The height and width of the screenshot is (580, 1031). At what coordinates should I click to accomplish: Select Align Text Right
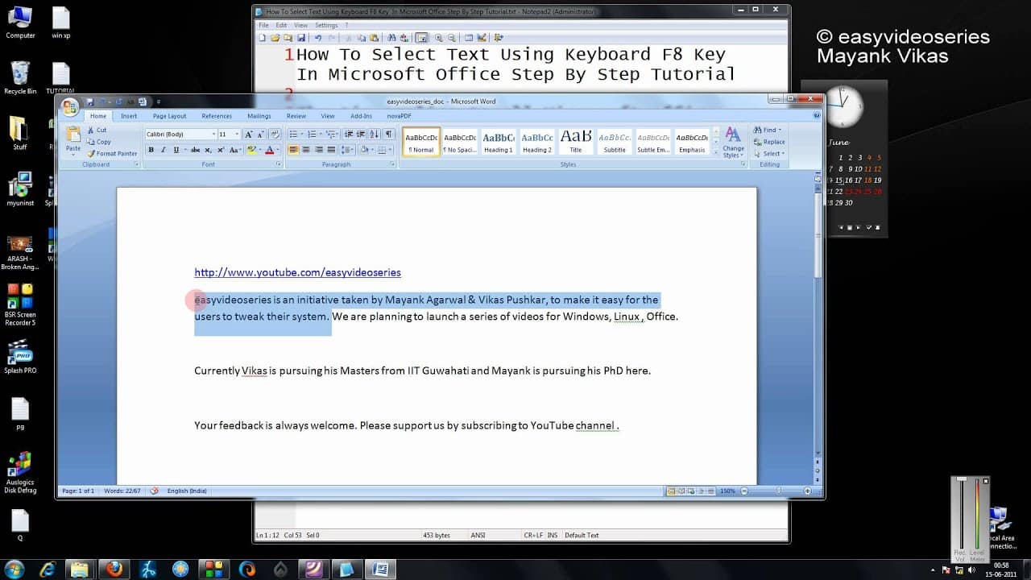coord(319,150)
